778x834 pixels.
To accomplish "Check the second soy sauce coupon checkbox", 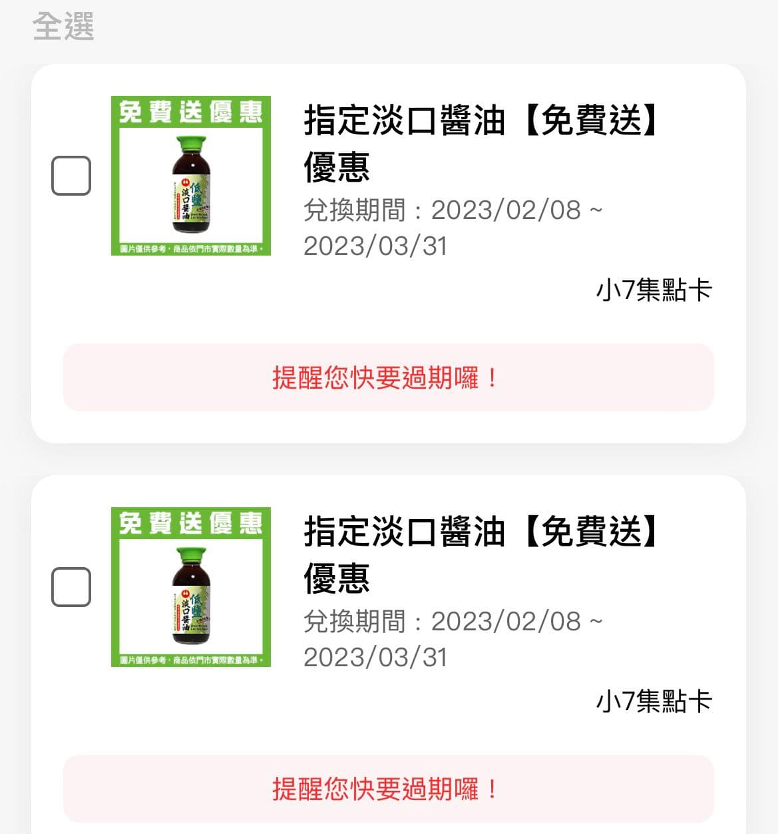I will [x=71, y=587].
